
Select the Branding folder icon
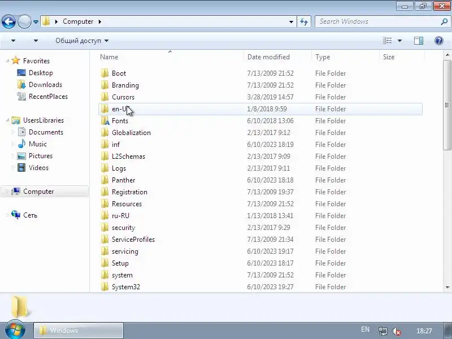[x=105, y=85]
